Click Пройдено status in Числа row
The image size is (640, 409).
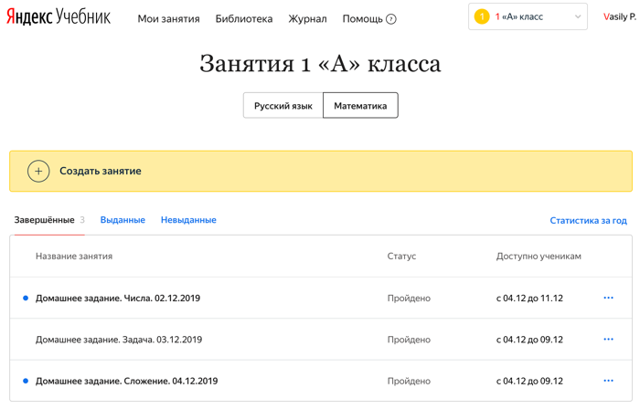pos(409,299)
